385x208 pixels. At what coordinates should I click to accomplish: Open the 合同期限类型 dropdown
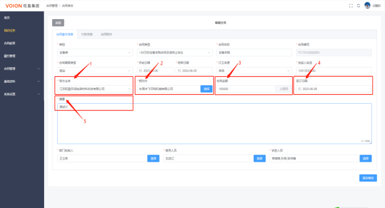coord(95,71)
